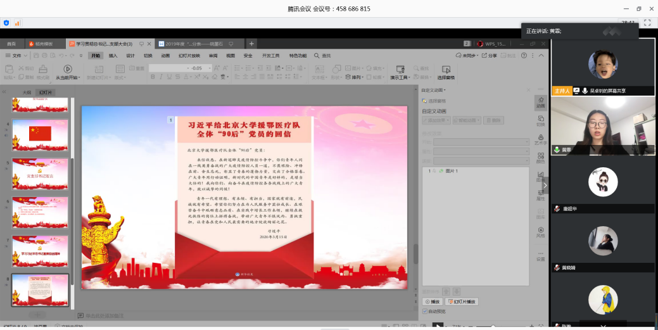Open the font size dropdown showing -0.05

210,68
